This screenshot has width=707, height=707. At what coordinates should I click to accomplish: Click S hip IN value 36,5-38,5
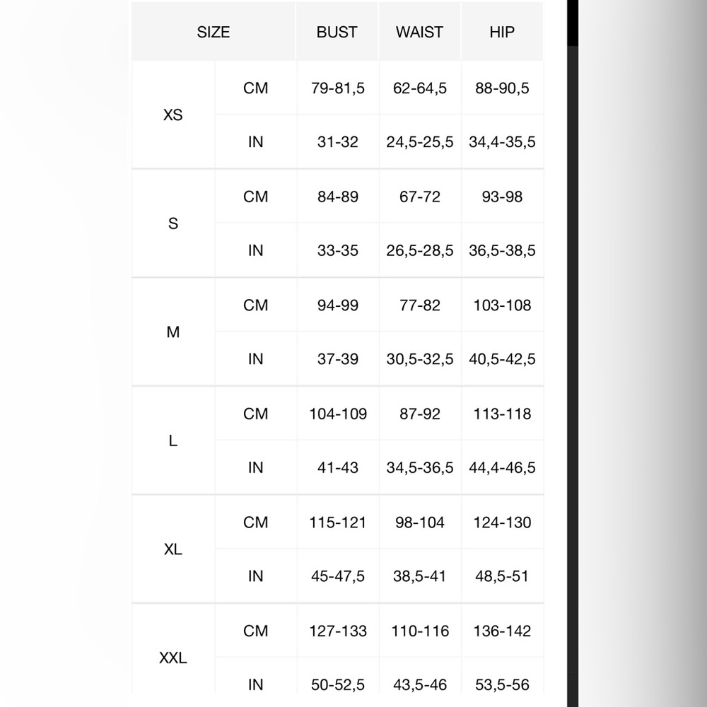click(502, 250)
